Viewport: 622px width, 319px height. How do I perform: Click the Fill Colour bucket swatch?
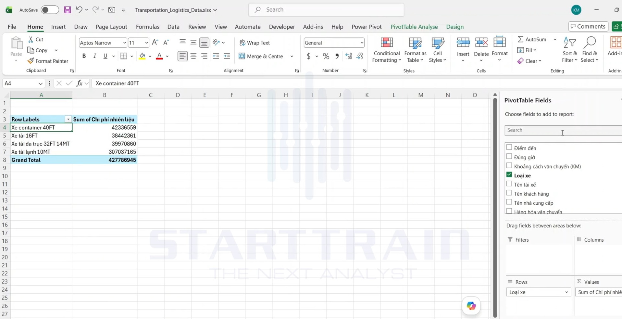(142, 56)
